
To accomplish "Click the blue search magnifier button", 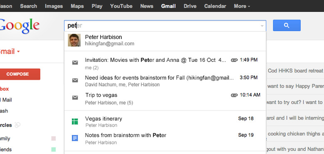I will tap(287, 25).
